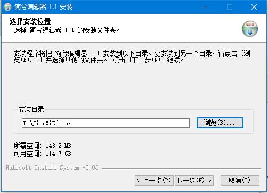Click the subtitle 选择 简兮编辑器 1.1 的安装文件夹
The width and height of the screenshot is (268, 193).
67,30
